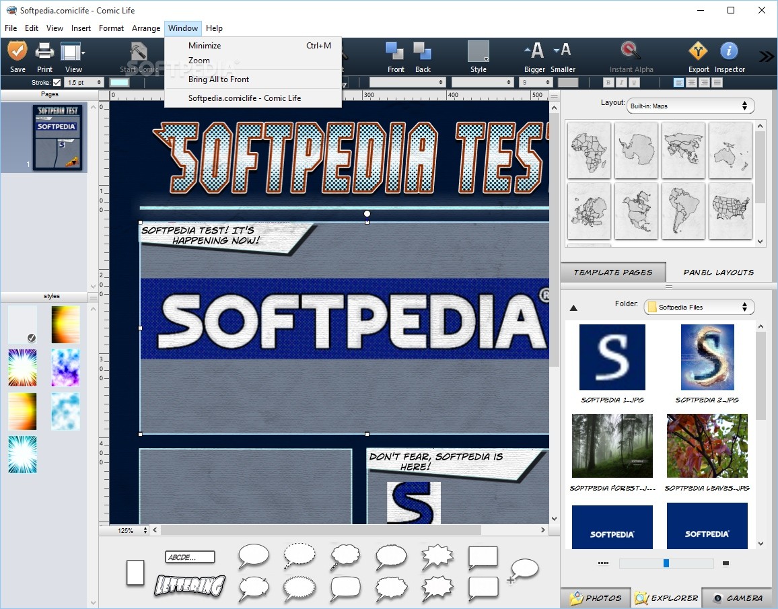Image resolution: width=778 pixels, height=609 pixels.
Task: Open the Explorer tab
Action: 666,598
